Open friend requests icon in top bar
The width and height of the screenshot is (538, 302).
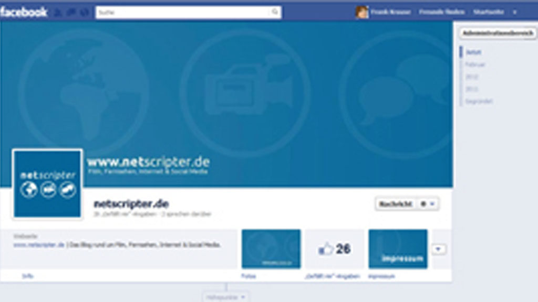58,13
